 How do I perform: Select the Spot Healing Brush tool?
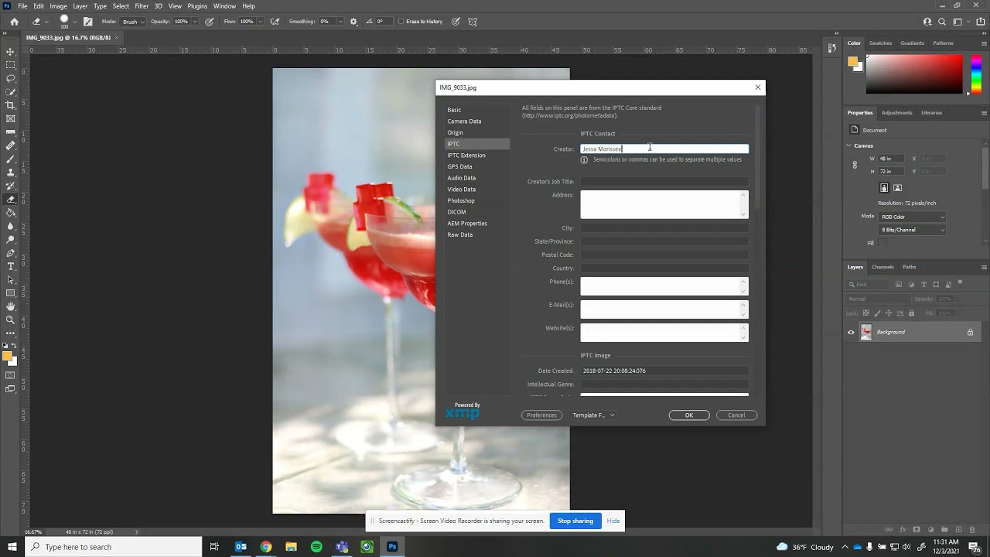pyautogui.click(x=10, y=145)
